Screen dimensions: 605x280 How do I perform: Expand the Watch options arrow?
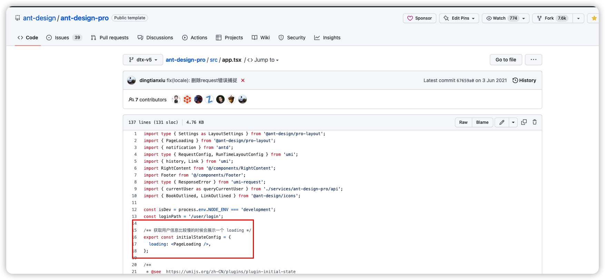[x=524, y=18]
